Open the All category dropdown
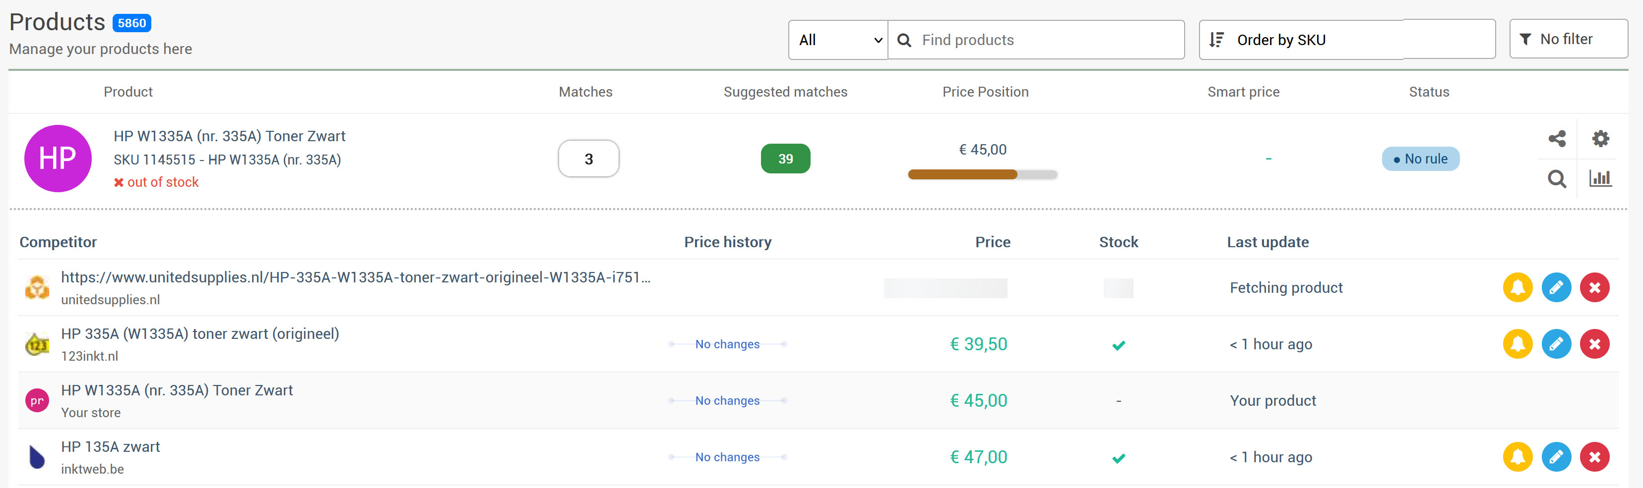 [x=837, y=40]
